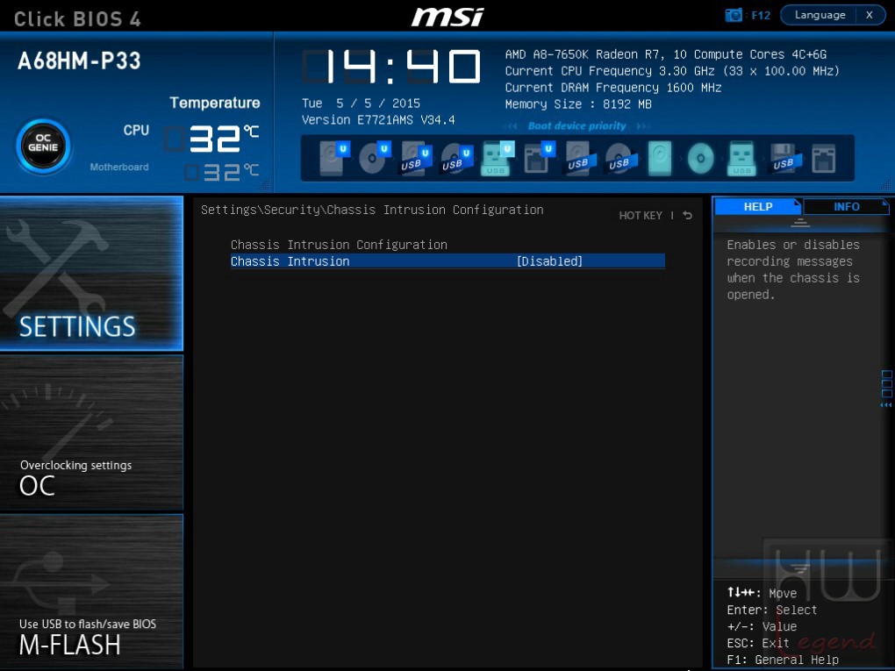Open the SETTINGS section
The height and width of the screenshot is (671, 895).
(x=91, y=274)
